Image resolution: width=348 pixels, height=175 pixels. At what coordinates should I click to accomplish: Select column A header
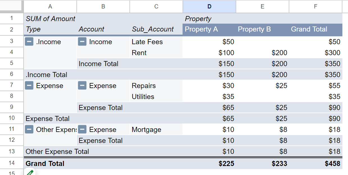[x=50, y=6]
